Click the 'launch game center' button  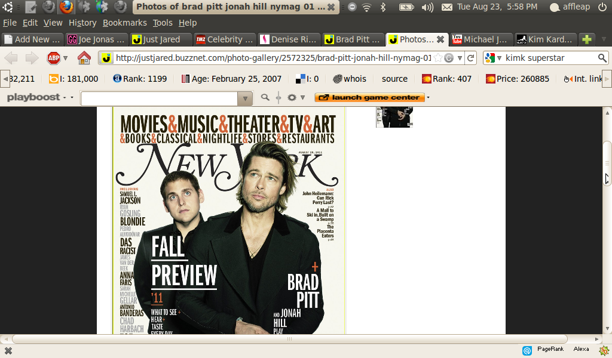[369, 97]
